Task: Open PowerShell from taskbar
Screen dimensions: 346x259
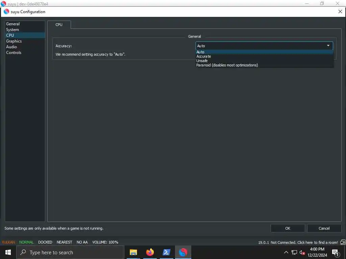Action: pyautogui.click(x=166, y=252)
